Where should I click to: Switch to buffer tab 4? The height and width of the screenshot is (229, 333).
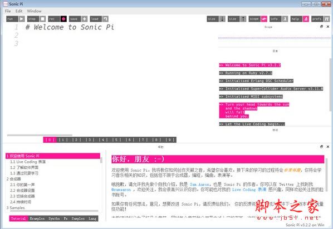103,140
